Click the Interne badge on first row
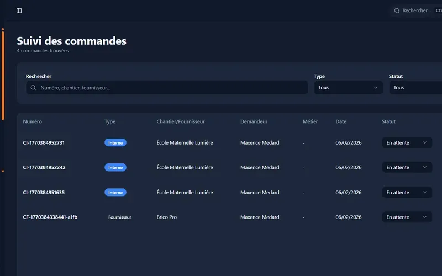 (115, 143)
